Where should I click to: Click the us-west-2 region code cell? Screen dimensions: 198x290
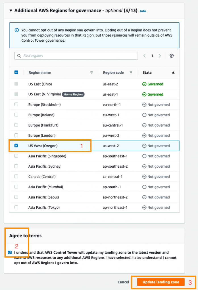[x=111, y=146]
